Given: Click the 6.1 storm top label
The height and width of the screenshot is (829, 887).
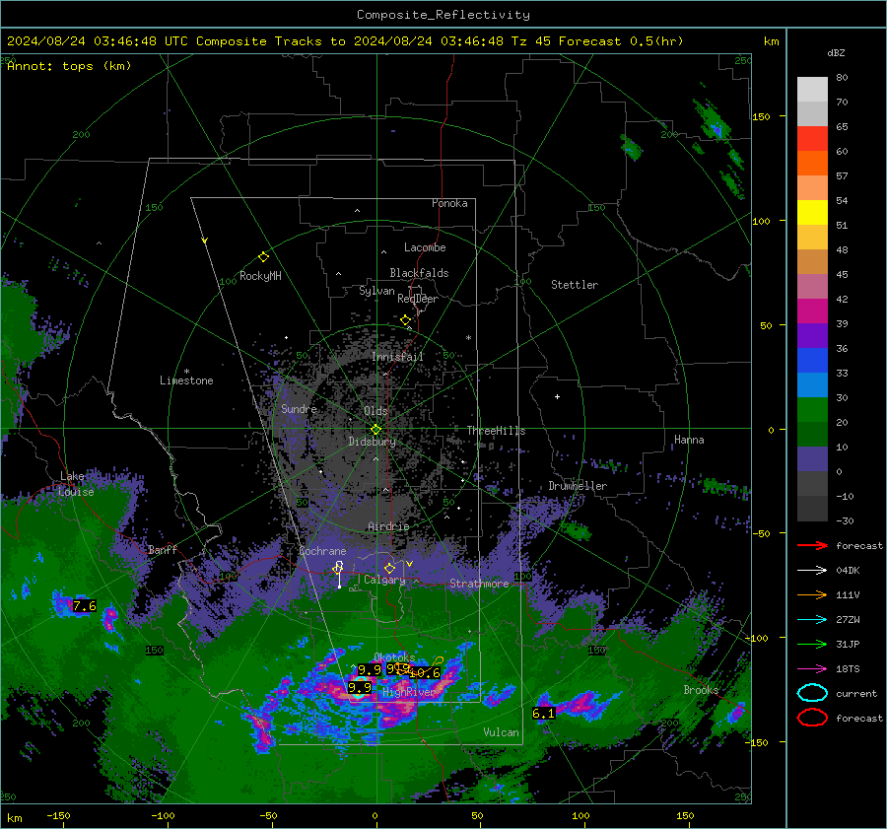Looking at the screenshot, I should (x=544, y=713).
